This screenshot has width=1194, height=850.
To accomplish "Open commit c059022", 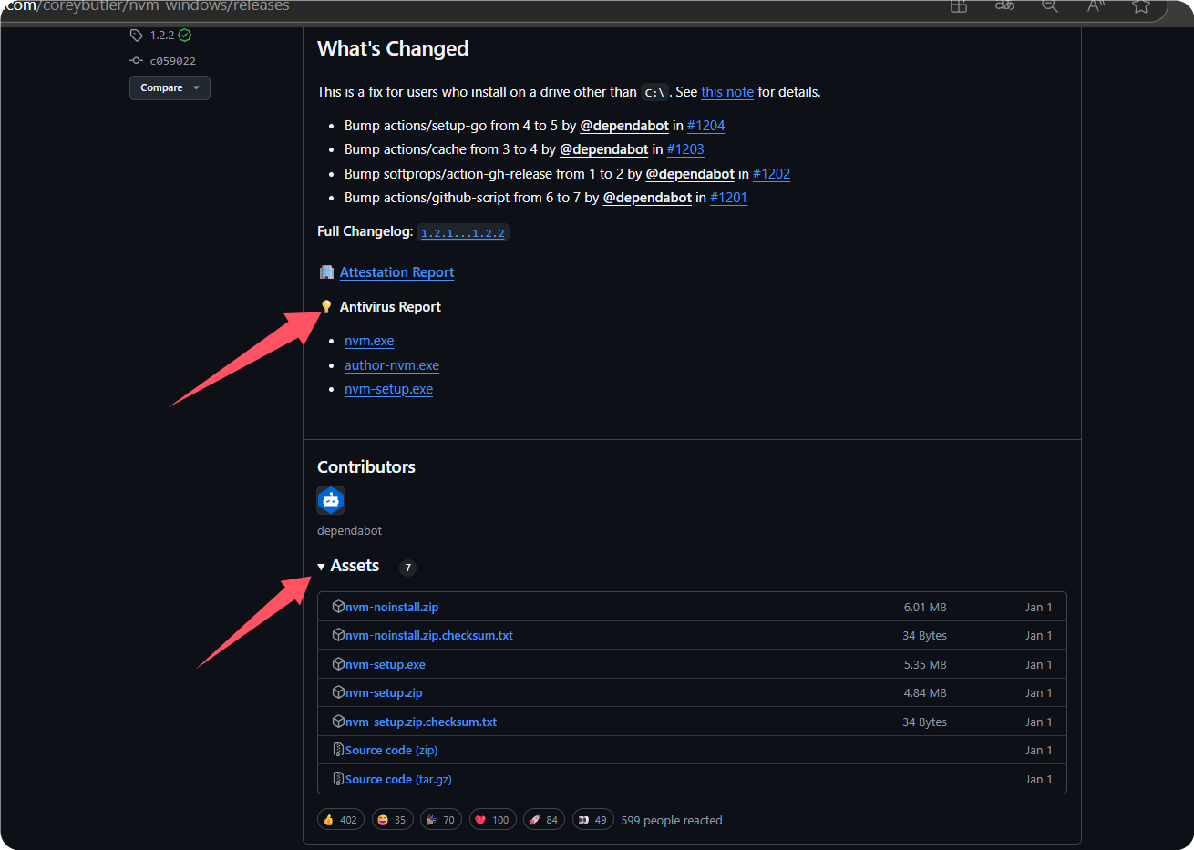I will (x=173, y=61).
